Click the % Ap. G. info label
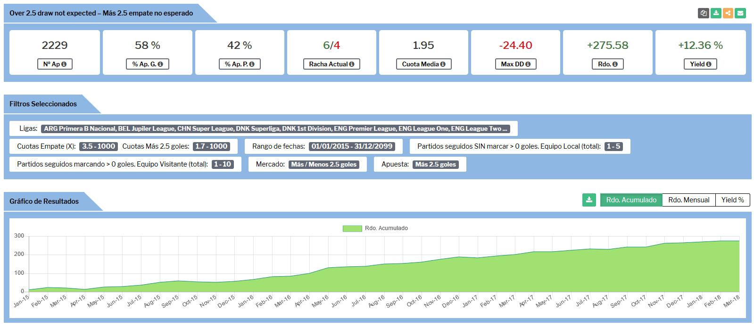754x327 pixels. (147, 64)
